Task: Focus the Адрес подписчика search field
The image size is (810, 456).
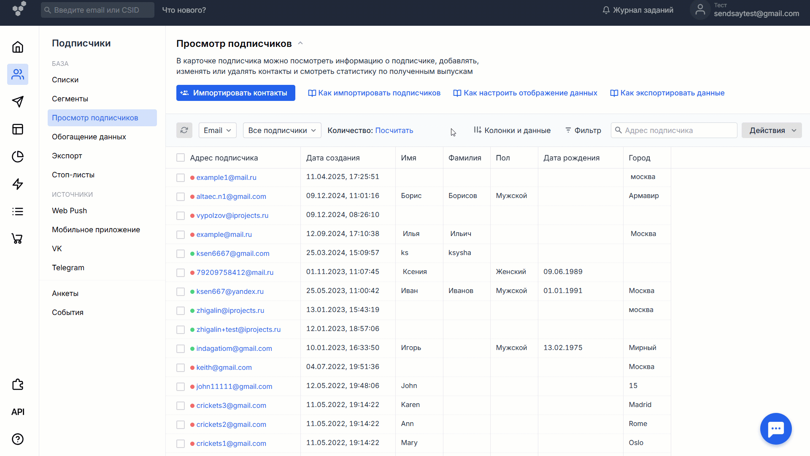Action: [x=678, y=130]
